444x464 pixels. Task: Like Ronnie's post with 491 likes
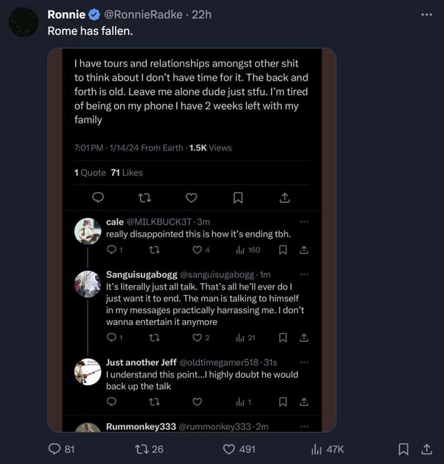(230, 449)
